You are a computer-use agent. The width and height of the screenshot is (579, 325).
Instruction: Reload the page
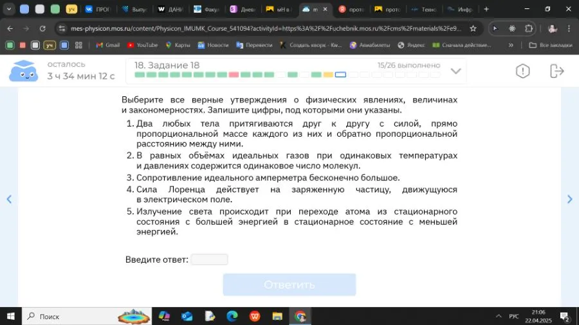(x=42, y=29)
